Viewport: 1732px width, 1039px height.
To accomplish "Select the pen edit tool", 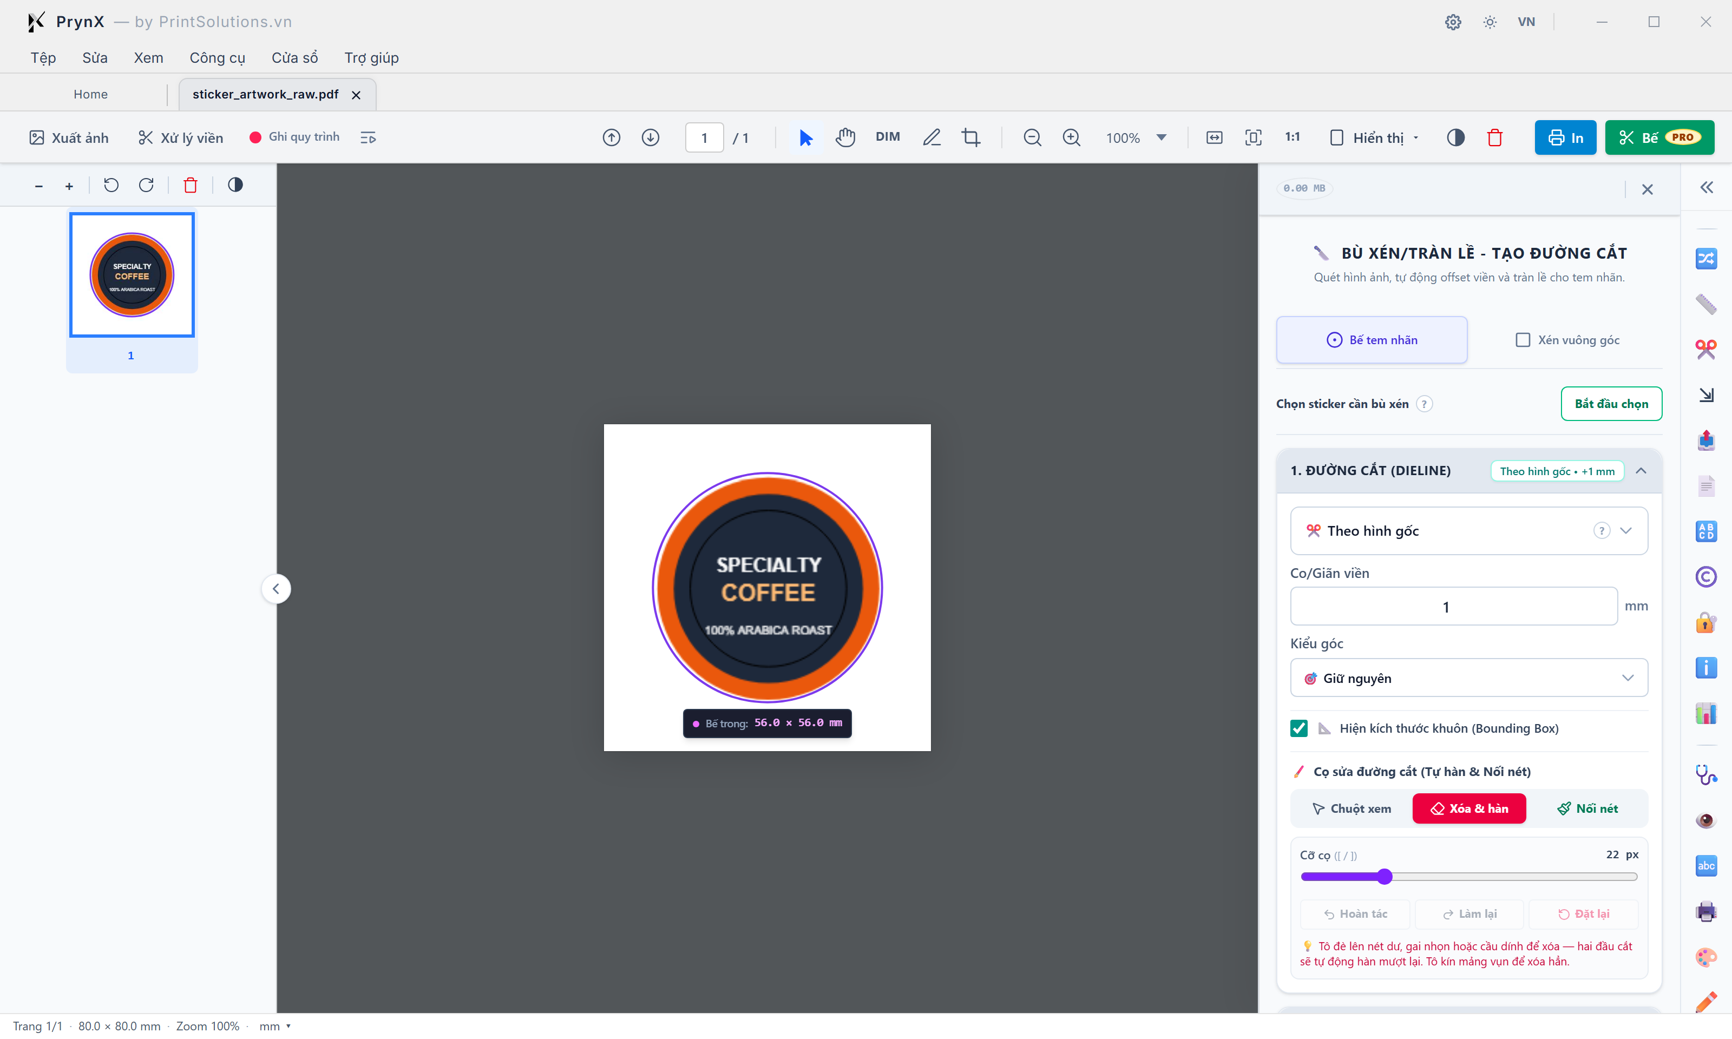I will coord(931,137).
